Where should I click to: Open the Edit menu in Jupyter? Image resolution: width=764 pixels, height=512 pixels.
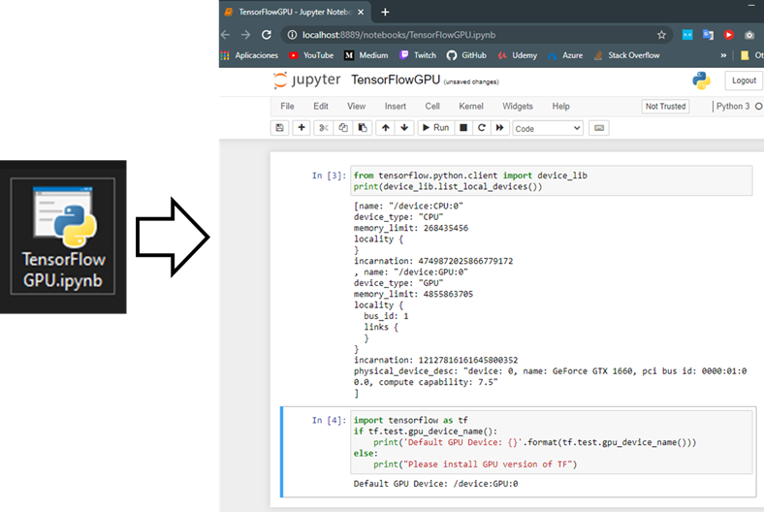[321, 107]
